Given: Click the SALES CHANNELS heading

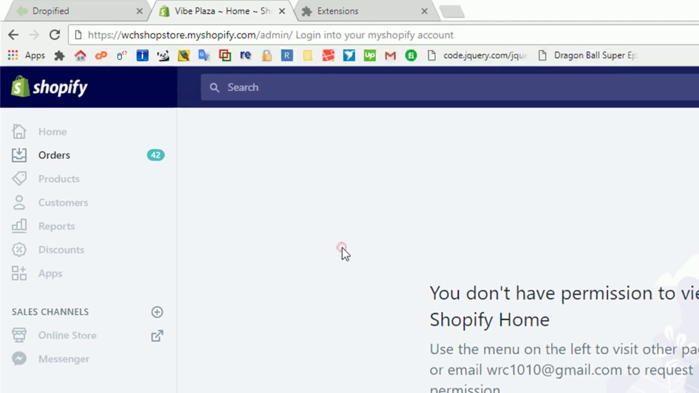Looking at the screenshot, I should tap(50, 312).
